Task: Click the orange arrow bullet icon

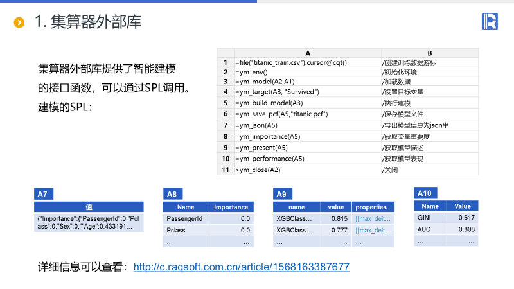Action: click(x=19, y=22)
